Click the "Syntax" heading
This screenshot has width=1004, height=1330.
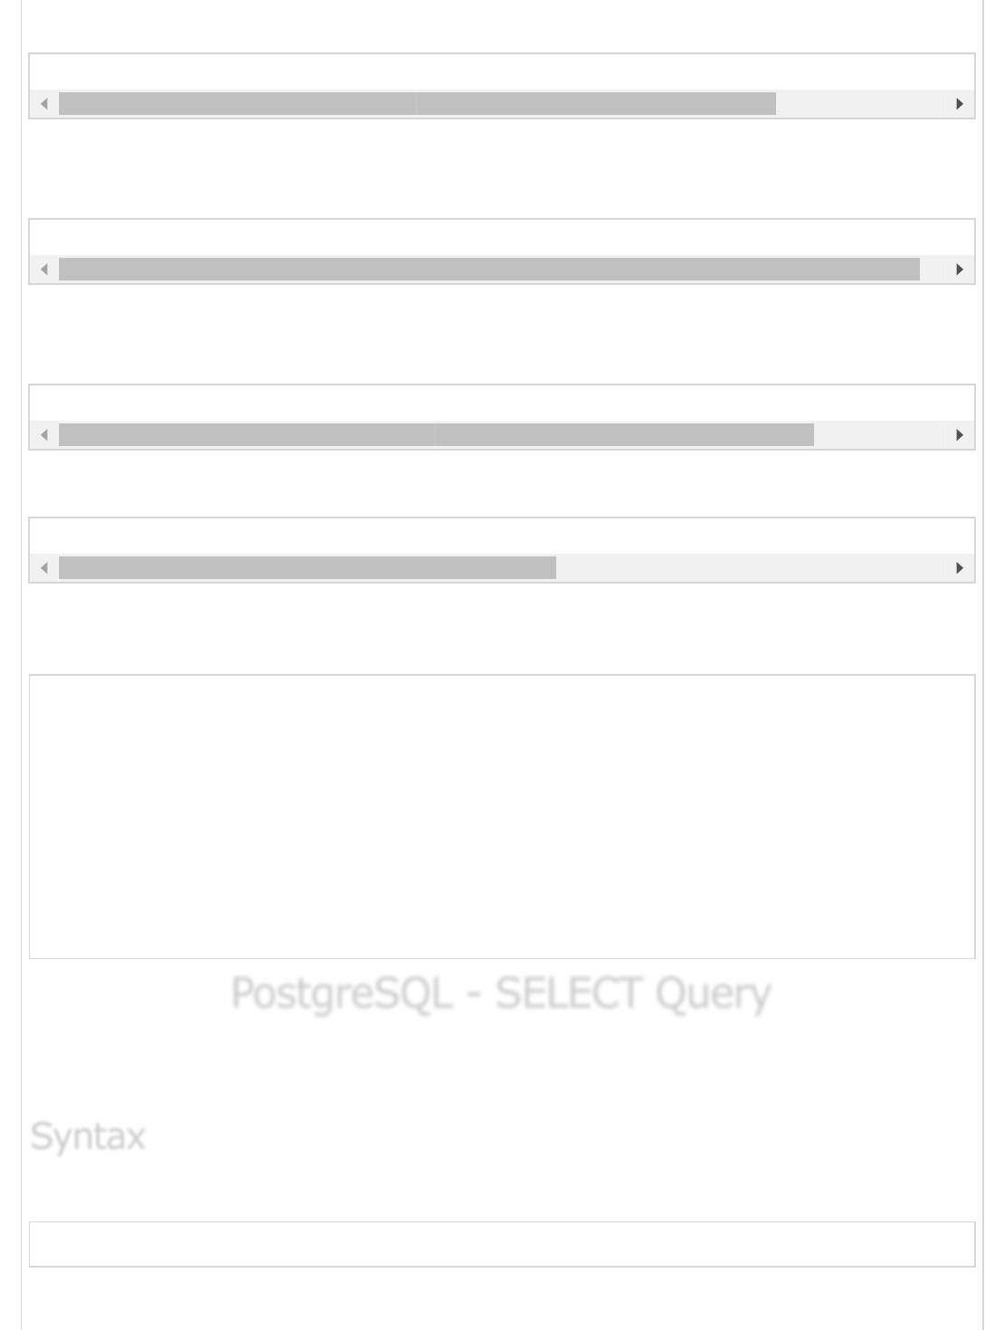click(88, 1136)
